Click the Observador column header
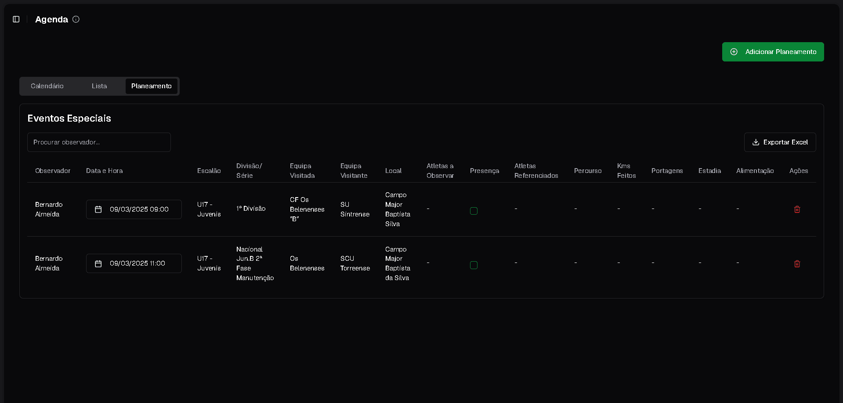The image size is (843, 403). pyautogui.click(x=53, y=171)
